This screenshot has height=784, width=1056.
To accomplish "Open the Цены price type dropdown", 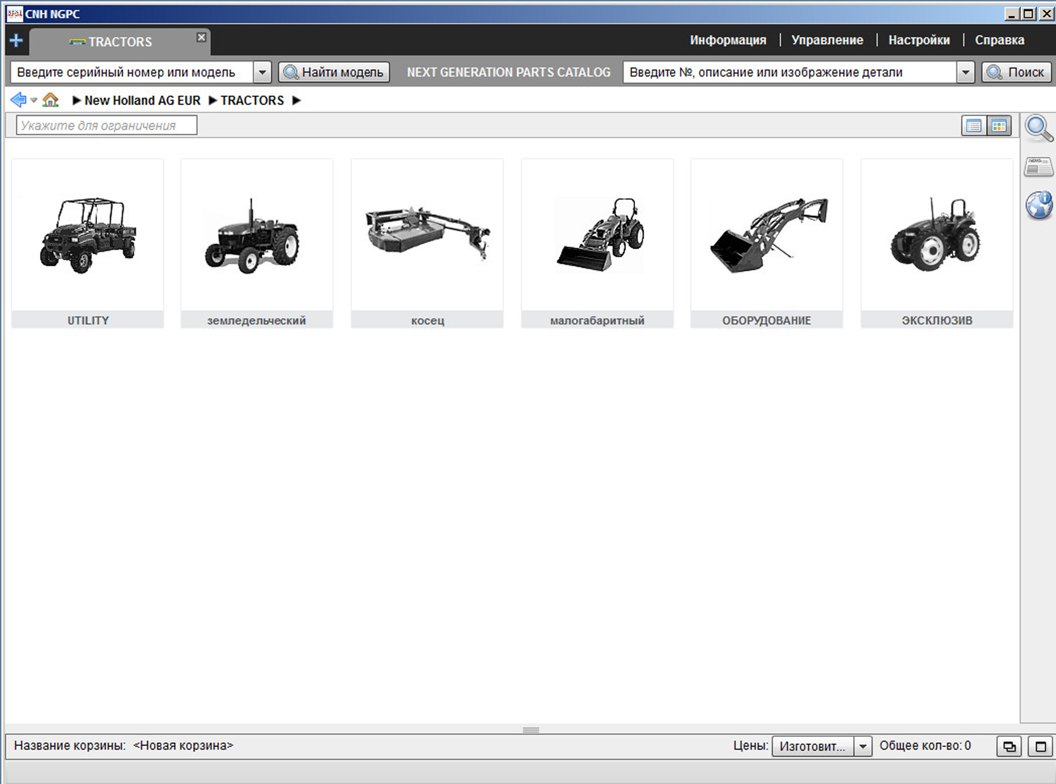I will click(863, 747).
